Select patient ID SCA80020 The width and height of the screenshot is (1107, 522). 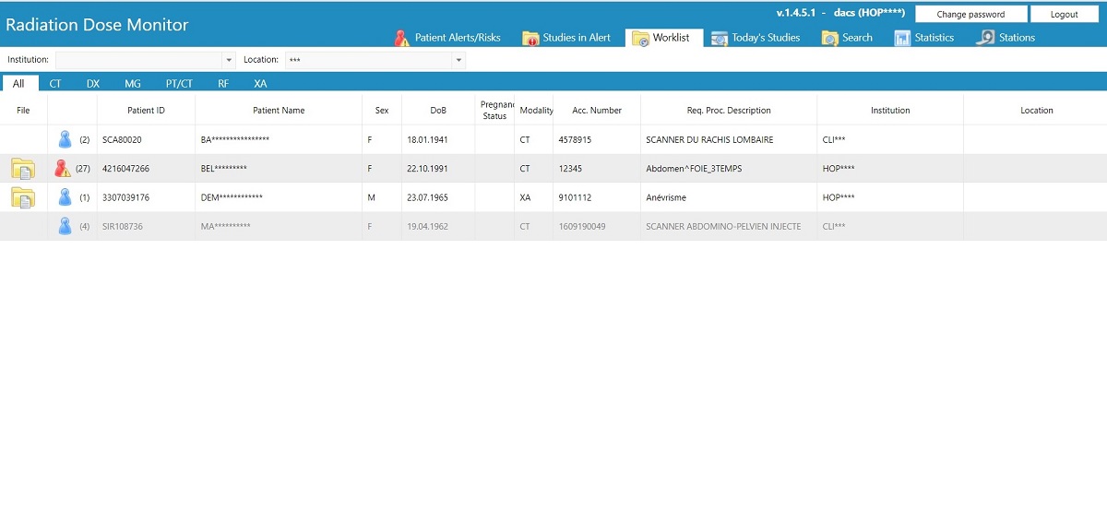[x=122, y=140]
